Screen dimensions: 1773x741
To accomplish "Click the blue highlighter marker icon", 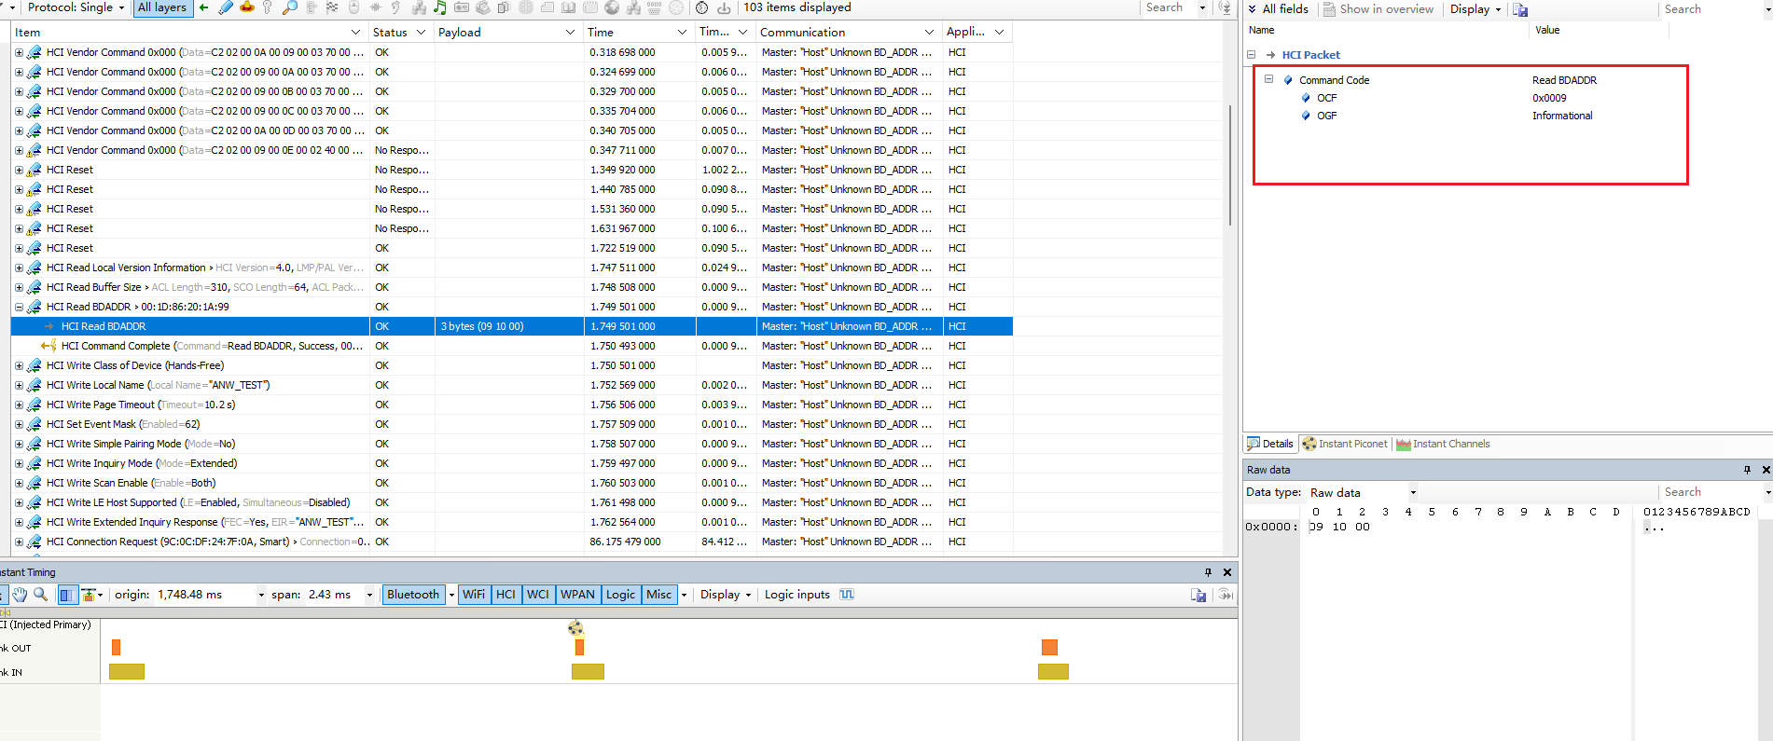I will coord(226,7).
